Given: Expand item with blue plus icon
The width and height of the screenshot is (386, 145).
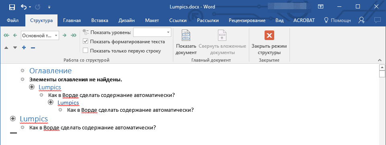Looking at the screenshot, I should point(24,48).
